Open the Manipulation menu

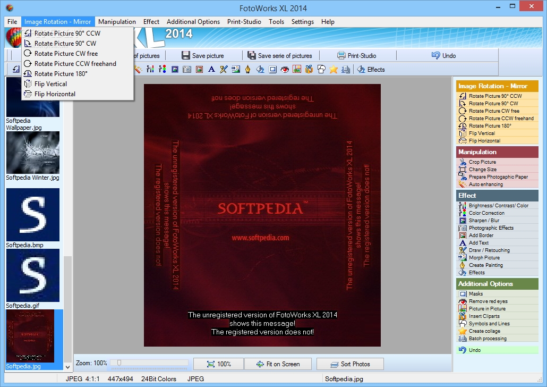117,22
